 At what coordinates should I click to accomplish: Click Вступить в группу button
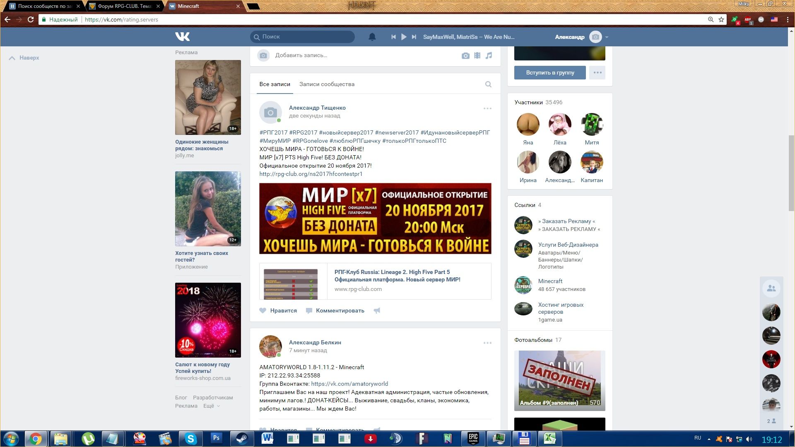click(550, 72)
